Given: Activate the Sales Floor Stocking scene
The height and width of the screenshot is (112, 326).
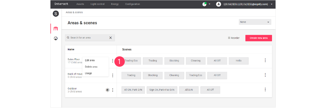Looking at the screenshot, I should [174, 61].
